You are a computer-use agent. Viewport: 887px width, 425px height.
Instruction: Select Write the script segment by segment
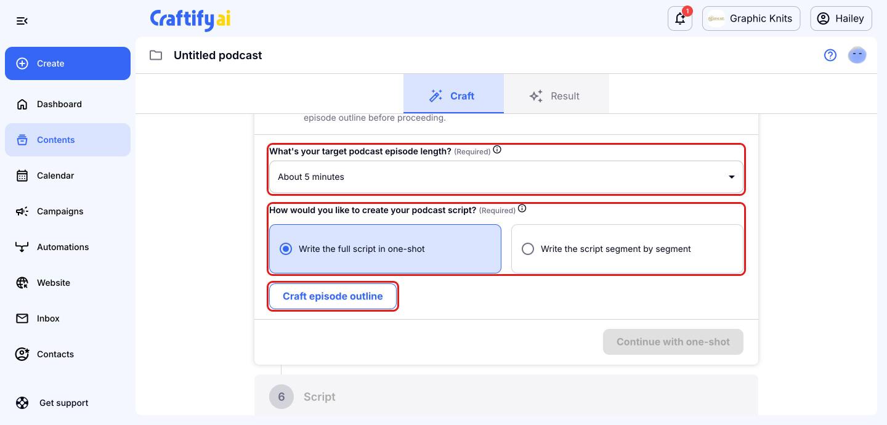tap(627, 249)
